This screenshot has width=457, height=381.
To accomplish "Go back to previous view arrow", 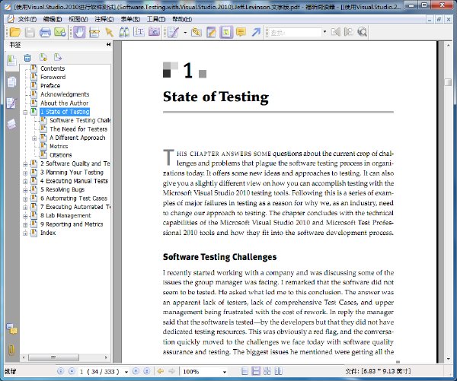I will [x=160, y=371].
